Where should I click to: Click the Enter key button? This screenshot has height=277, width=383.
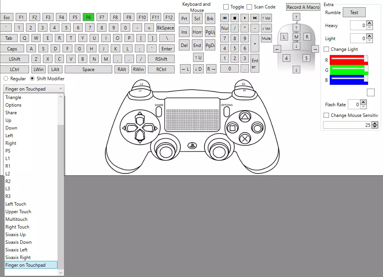[167, 49]
